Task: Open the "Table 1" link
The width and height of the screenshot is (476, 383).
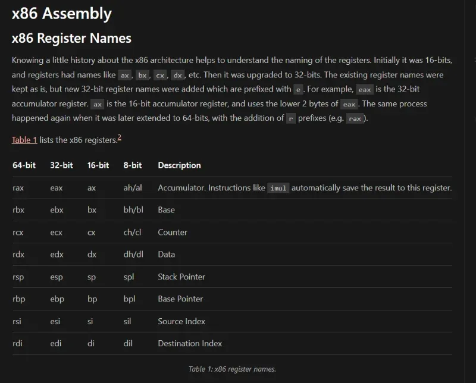Action: [24, 140]
